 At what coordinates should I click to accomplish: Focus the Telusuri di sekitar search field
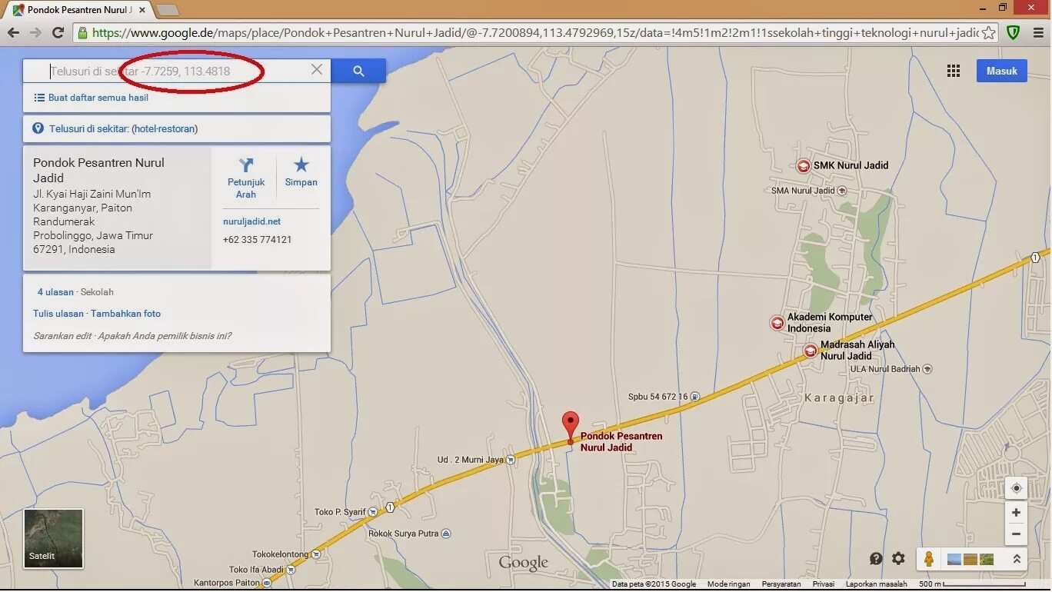[177, 71]
